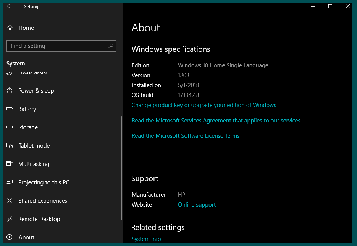Viewport: 357px width, 246px height.
Task: Click the OS build value 17134.48
Action: tap(189, 95)
